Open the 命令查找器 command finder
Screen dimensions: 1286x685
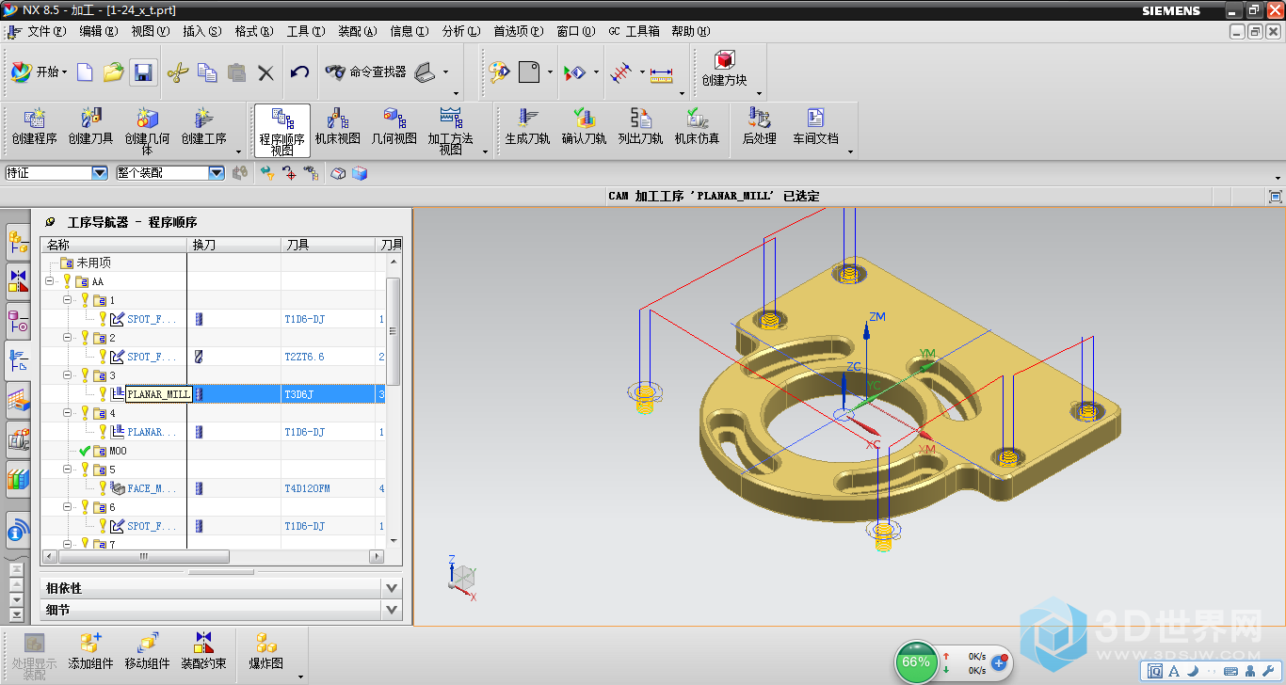364,72
